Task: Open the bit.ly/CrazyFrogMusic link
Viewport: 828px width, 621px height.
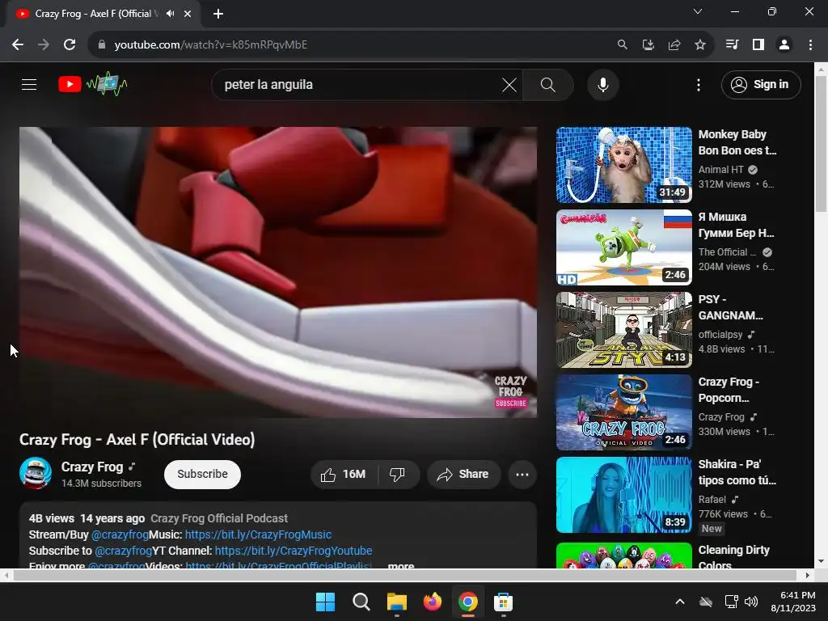Action: [x=258, y=534]
